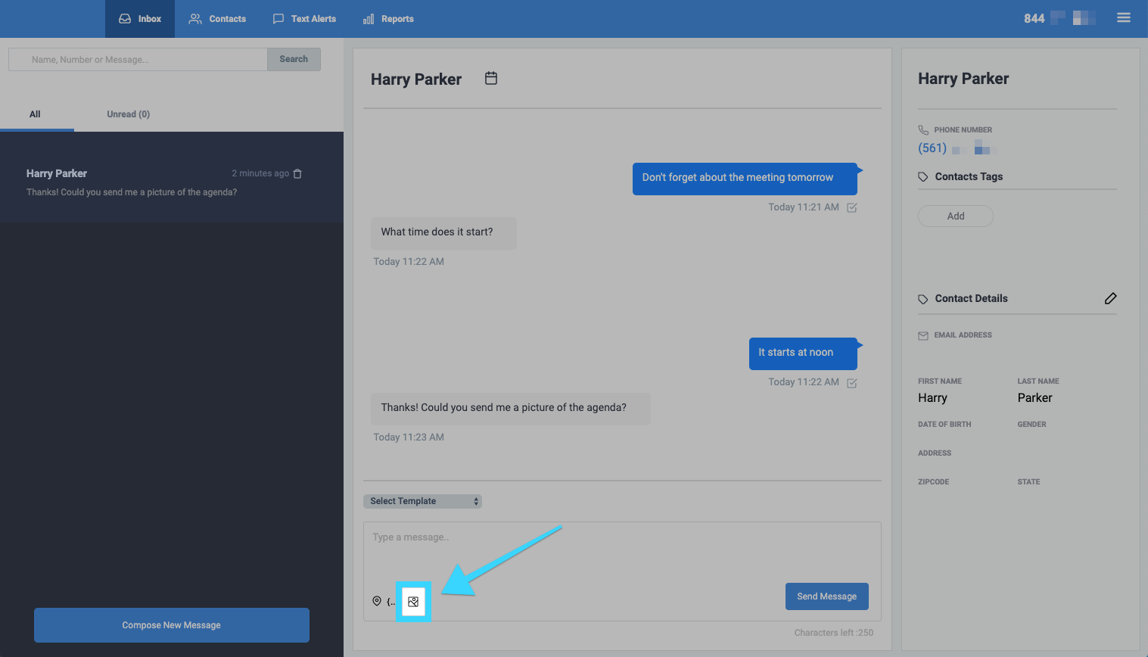
Task: Insert merge field with curly brace icon
Action: coord(390,602)
